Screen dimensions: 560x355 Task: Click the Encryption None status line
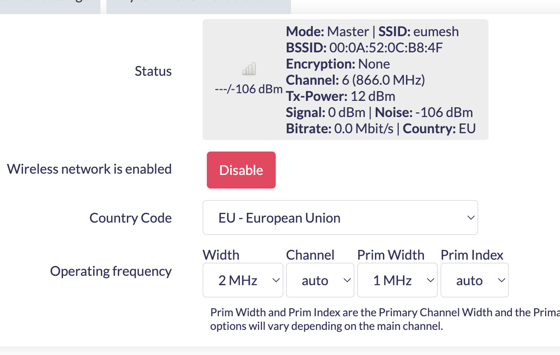click(x=338, y=64)
